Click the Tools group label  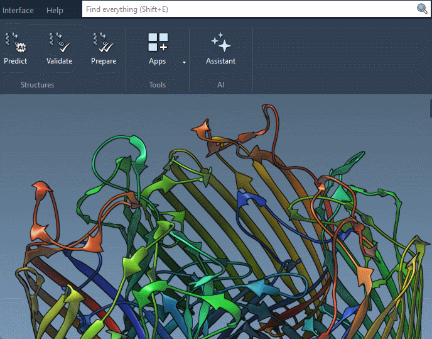pos(157,85)
